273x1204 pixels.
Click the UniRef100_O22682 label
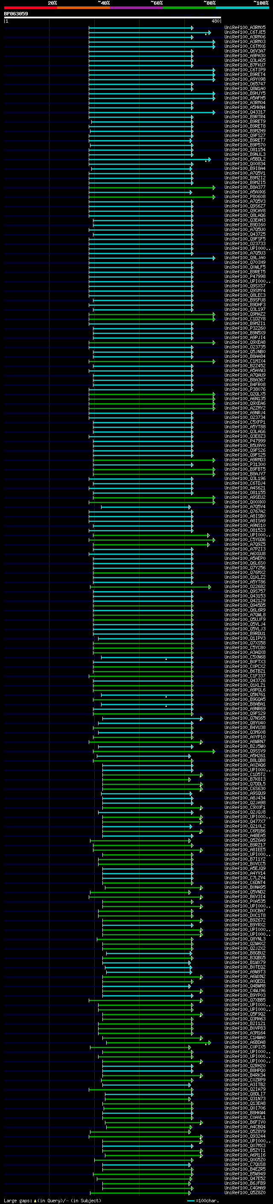[x=245, y=586]
